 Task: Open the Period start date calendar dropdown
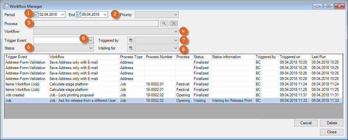pyautogui.click(x=62, y=15)
